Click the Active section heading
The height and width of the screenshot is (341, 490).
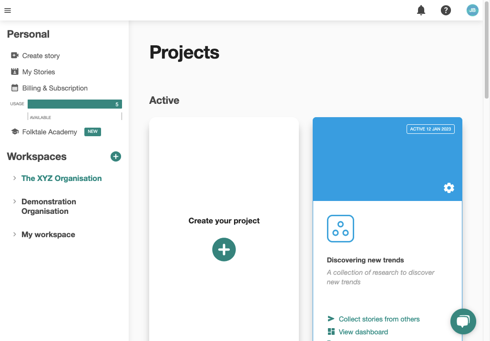click(164, 100)
